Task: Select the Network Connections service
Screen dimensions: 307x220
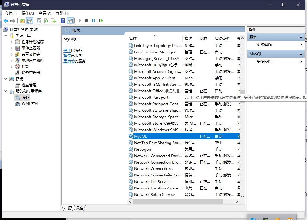Action: point(184,169)
